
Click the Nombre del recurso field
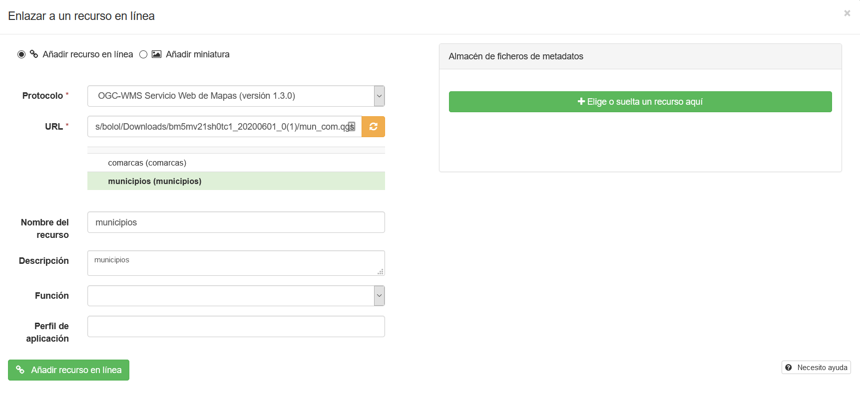point(236,222)
